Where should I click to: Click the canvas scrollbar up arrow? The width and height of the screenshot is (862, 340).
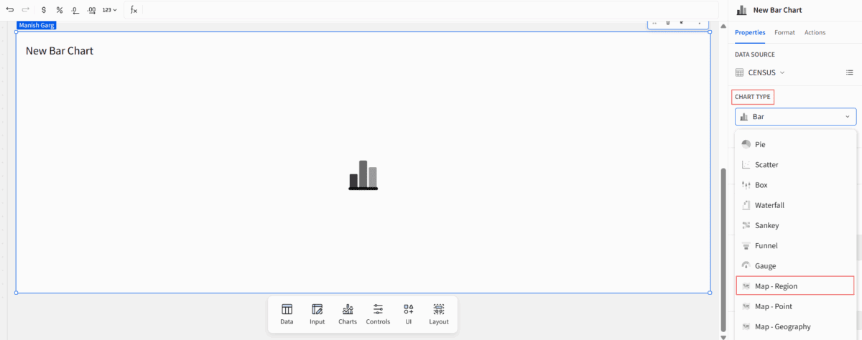(723, 26)
